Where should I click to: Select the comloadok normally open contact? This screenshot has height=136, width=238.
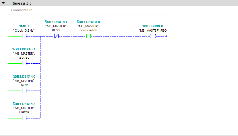(x=88, y=36)
